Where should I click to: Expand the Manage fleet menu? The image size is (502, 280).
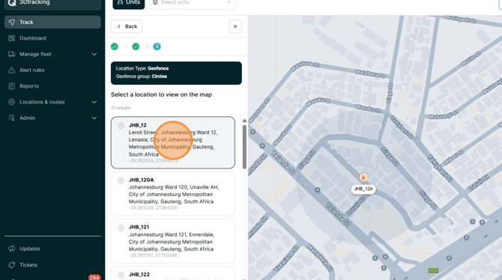click(52, 54)
